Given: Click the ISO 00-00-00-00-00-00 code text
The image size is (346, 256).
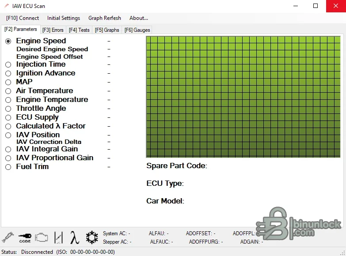Looking at the screenshot, I should [x=85, y=252].
